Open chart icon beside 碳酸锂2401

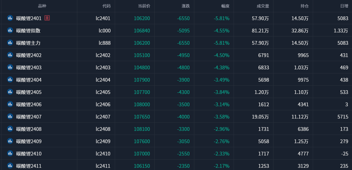(x=10, y=18)
